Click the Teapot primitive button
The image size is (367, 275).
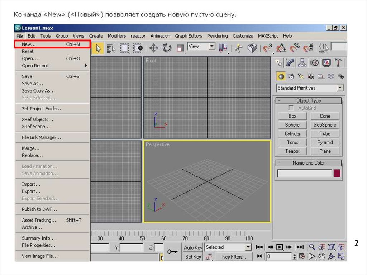pyautogui.click(x=292, y=151)
